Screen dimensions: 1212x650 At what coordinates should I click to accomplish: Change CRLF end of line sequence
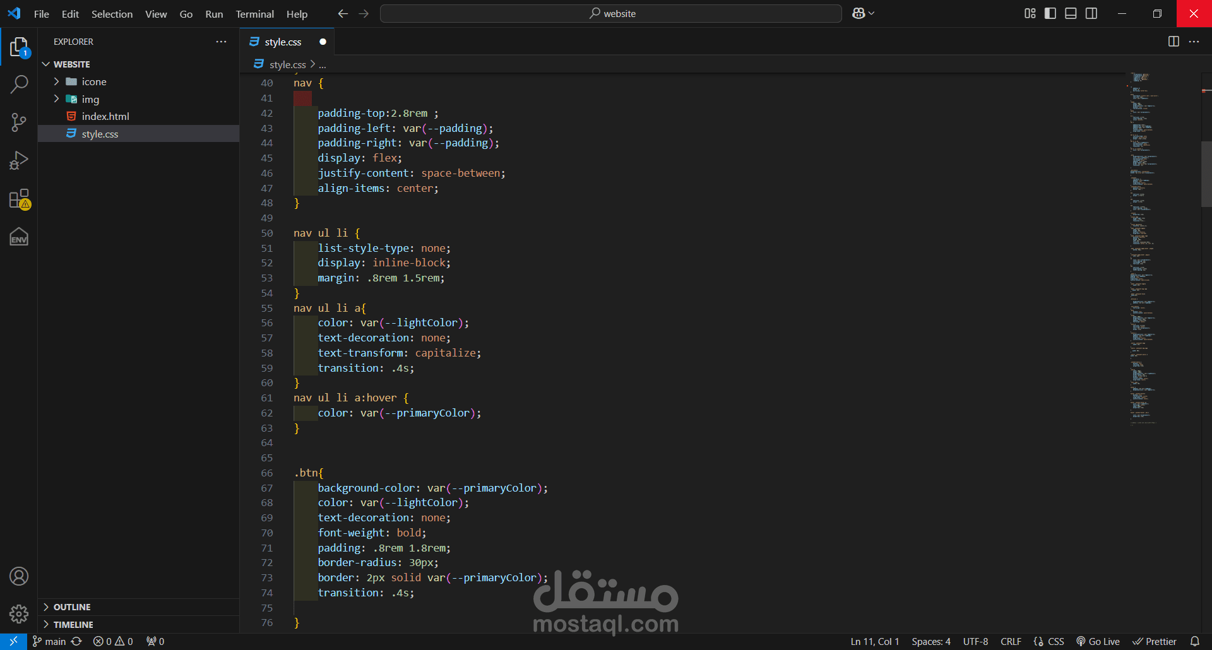[1011, 641]
